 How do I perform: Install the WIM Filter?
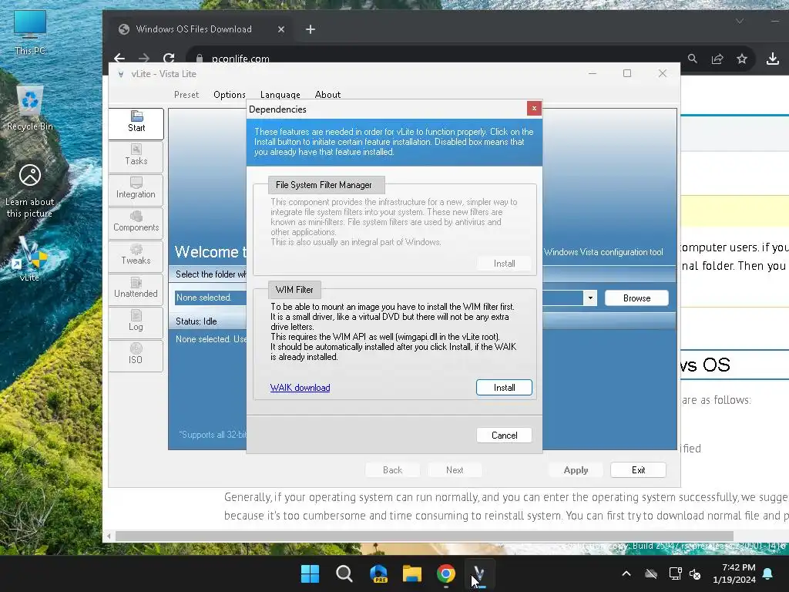504,388
